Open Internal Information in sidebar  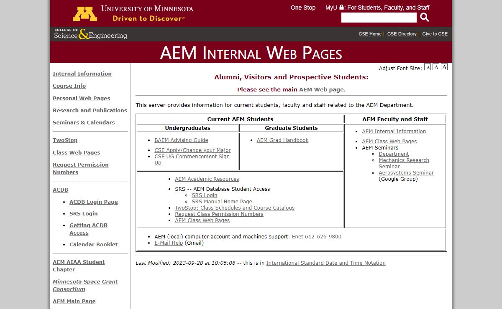pyautogui.click(x=82, y=73)
